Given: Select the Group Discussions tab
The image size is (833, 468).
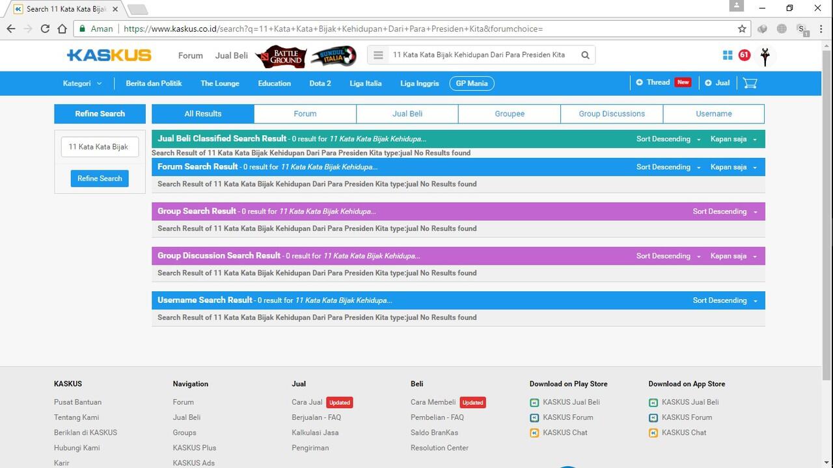Looking at the screenshot, I should [x=611, y=114].
